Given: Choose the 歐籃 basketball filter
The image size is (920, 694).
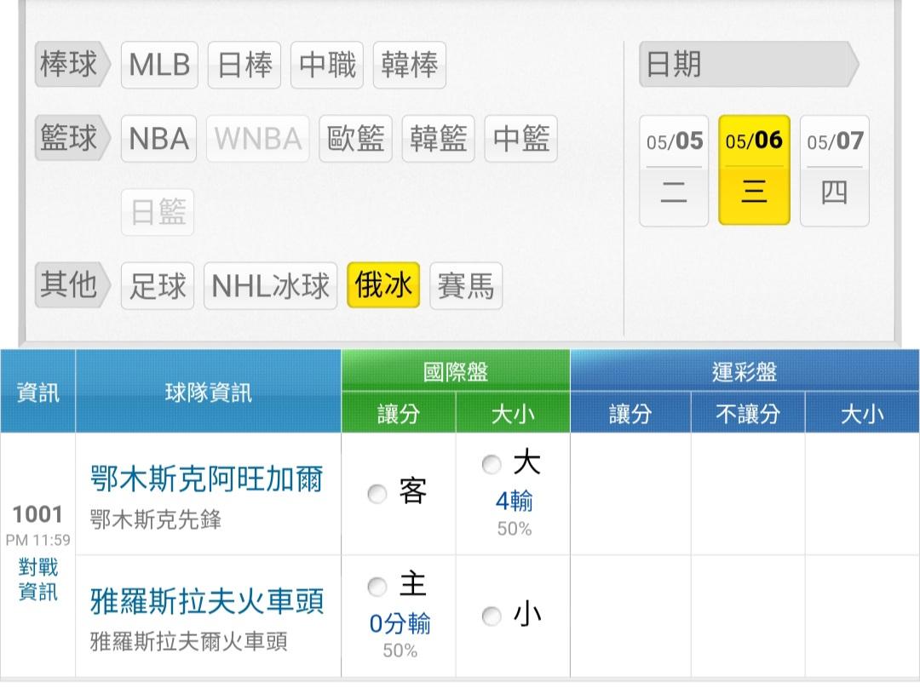Looking at the screenshot, I should [x=355, y=139].
